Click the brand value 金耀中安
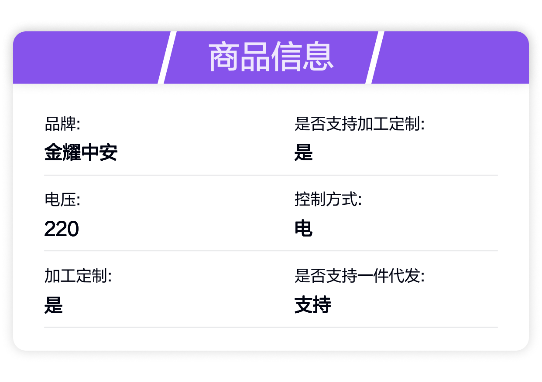 pos(81,153)
